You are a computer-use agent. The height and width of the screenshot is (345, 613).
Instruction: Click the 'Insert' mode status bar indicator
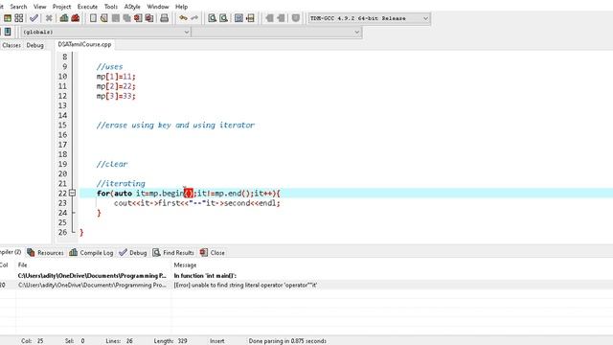click(x=217, y=341)
